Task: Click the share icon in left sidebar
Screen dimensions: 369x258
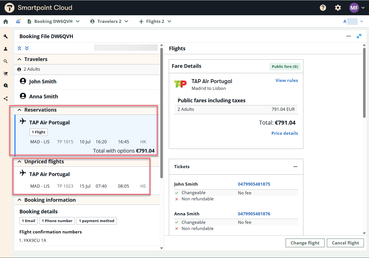Action: pos(6,99)
